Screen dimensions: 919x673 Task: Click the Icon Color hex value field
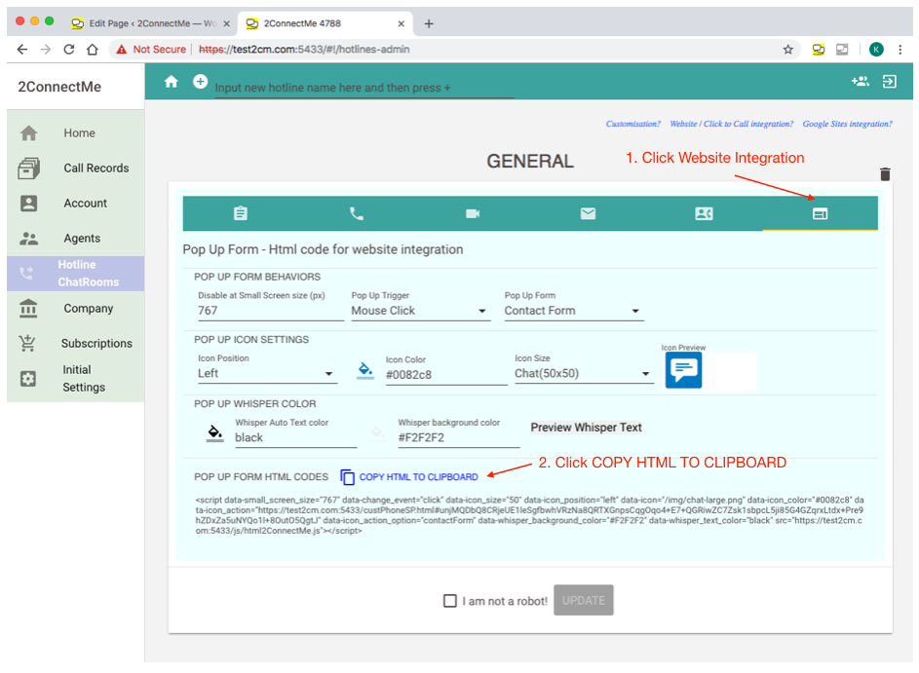(446, 375)
